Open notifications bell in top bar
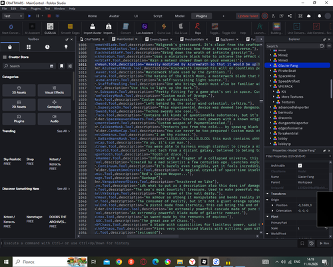The width and height of the screenshot is (333, 267). click(x=319, y=16)
